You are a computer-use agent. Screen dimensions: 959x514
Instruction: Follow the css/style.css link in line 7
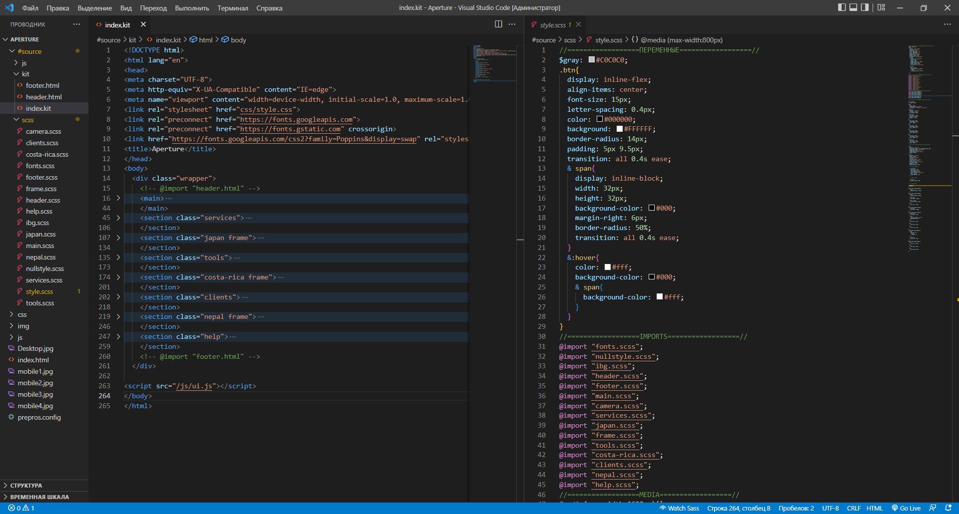coord(266,109)
